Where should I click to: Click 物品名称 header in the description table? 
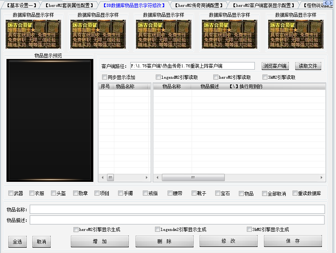[172, 86]
